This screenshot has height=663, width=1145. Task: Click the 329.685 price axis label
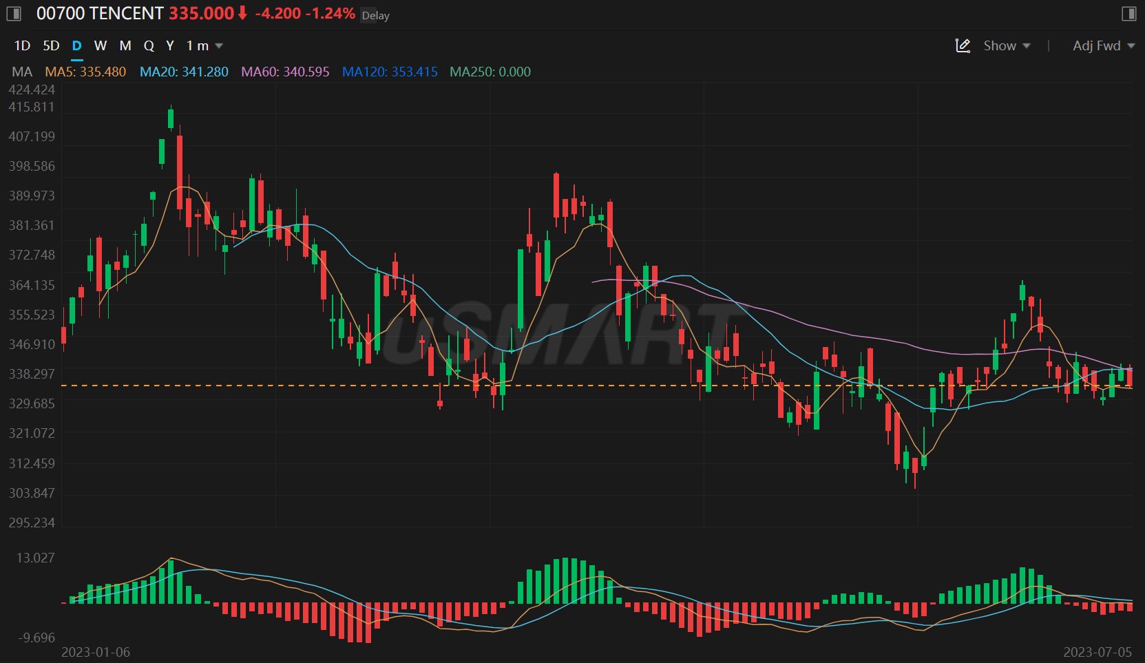32,403
